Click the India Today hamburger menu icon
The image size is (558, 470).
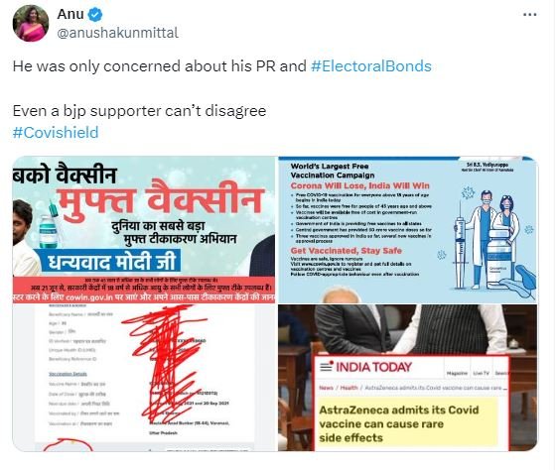tap(326, 366)
